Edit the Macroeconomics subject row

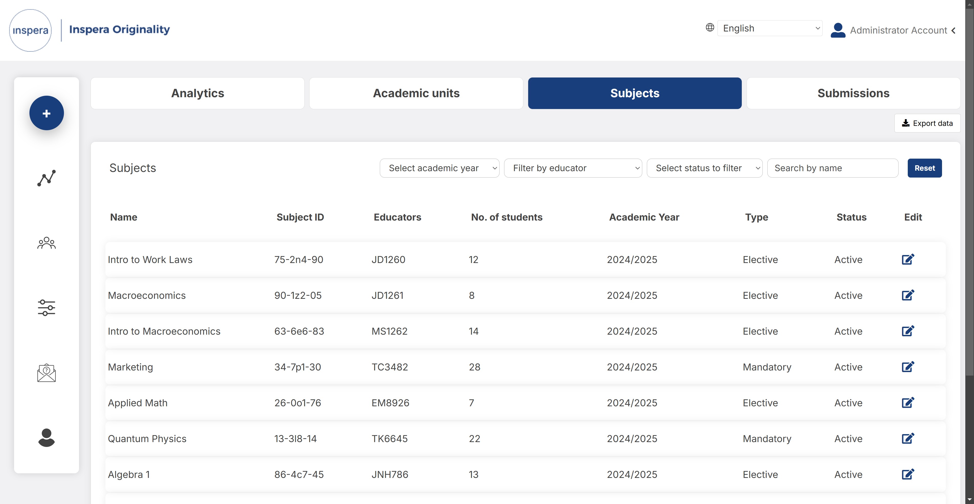[x=908, y=295]
